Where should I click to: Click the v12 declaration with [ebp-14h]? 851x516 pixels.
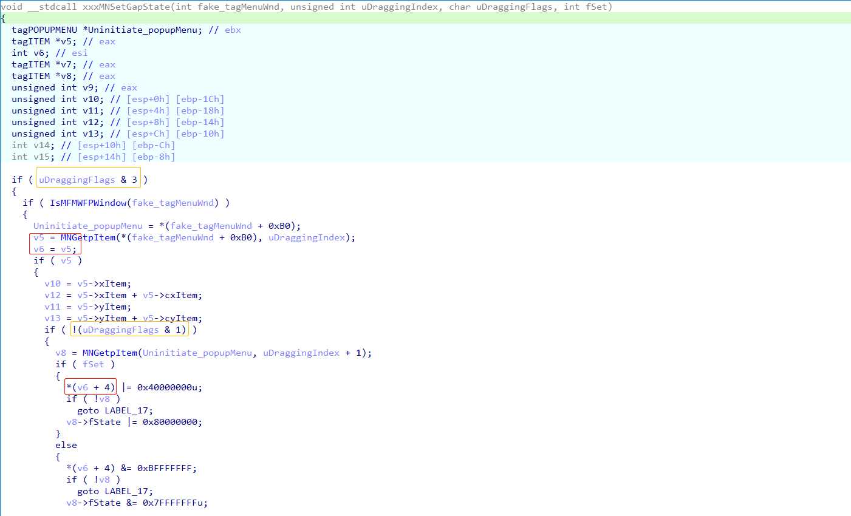(118, 122)
